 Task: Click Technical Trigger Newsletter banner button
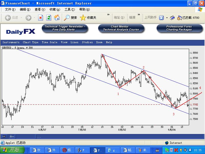click(65, 28)
